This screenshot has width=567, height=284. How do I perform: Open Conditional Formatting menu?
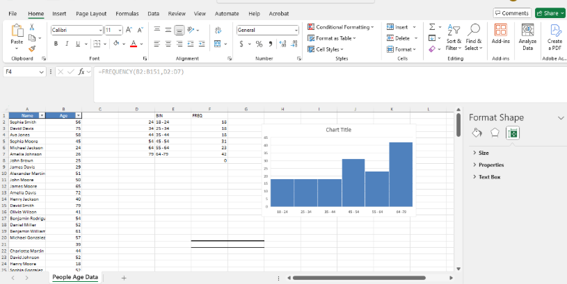(x=340, y=27)
